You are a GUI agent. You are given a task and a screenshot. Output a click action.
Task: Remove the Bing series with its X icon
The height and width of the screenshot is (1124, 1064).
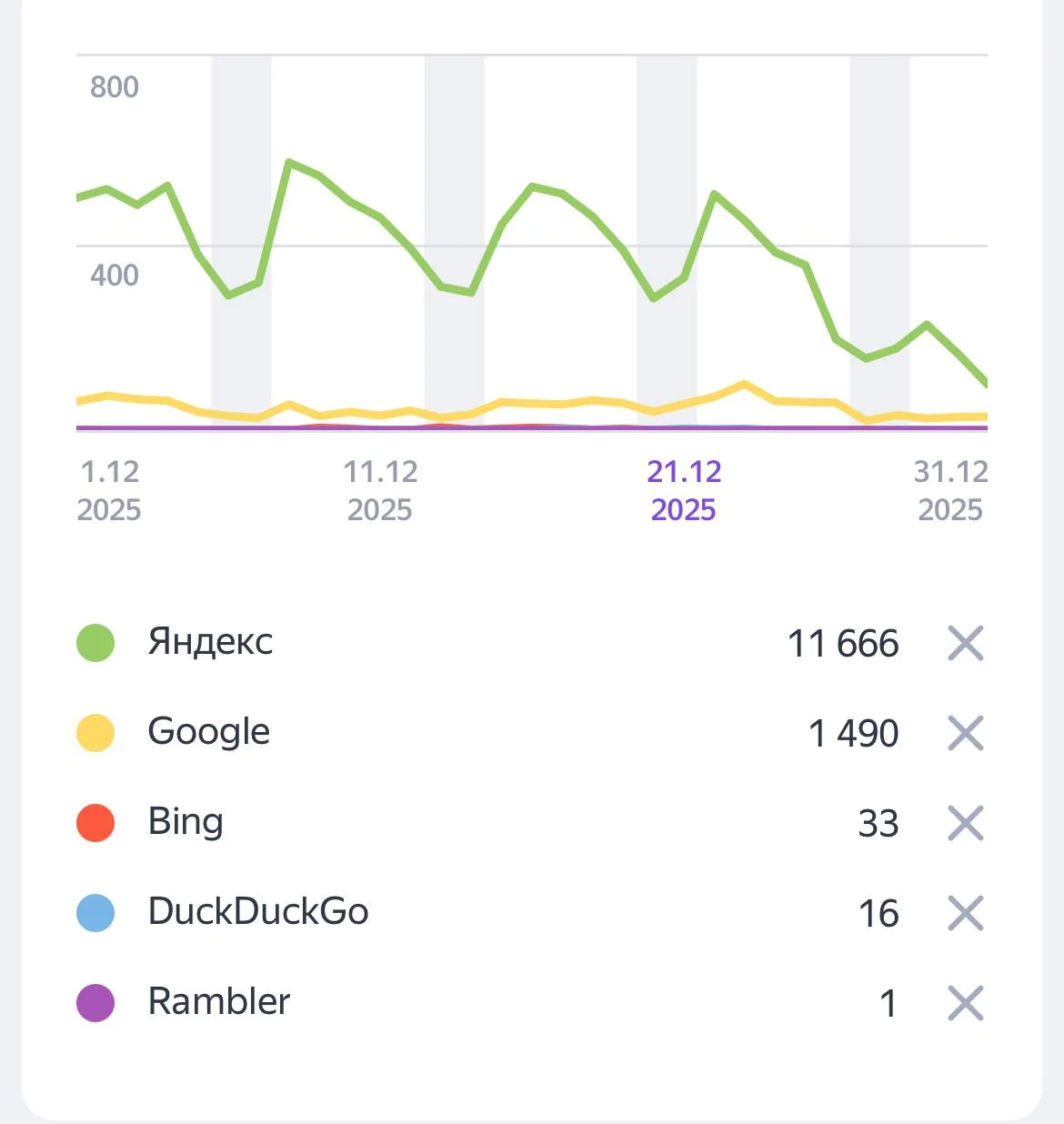(965, 823)
